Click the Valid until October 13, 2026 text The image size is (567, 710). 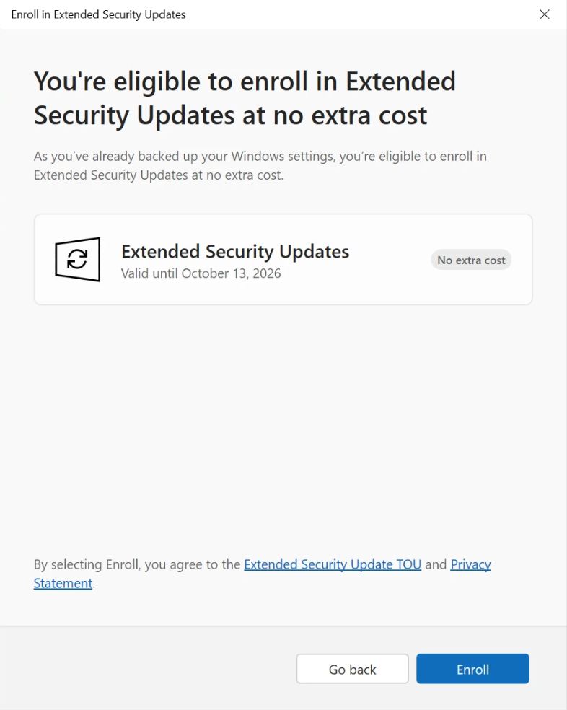pos(201,273)
